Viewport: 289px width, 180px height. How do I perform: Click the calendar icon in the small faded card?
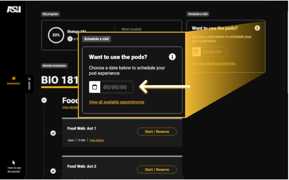coord(196,52)
